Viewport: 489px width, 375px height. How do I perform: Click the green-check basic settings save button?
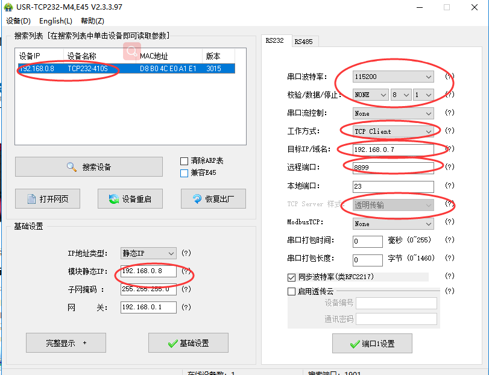click(x=188, y=343)
